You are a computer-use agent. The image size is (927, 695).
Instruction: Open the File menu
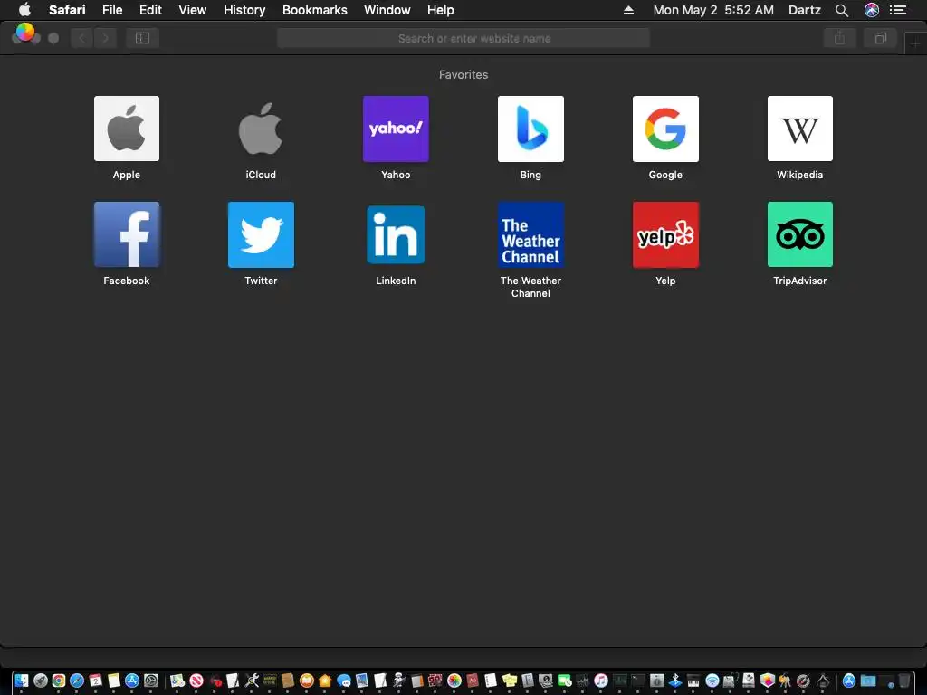(x=112, y=10)
